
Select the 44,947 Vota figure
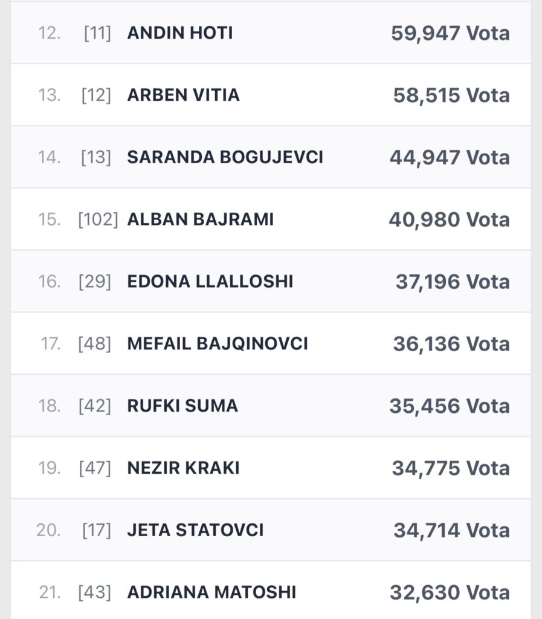[450, 158]
